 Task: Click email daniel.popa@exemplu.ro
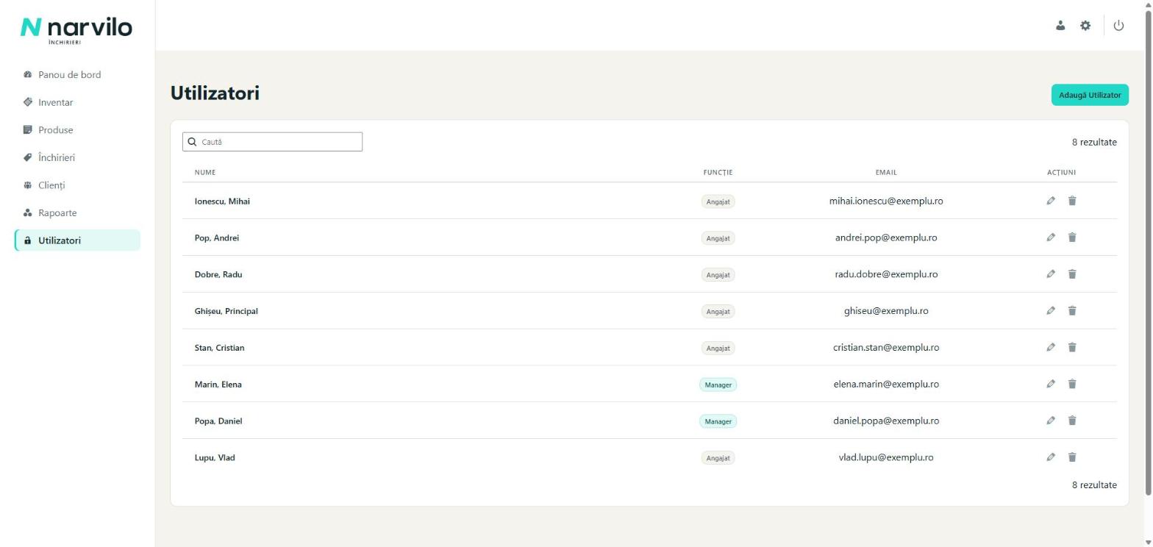(886, 421)
